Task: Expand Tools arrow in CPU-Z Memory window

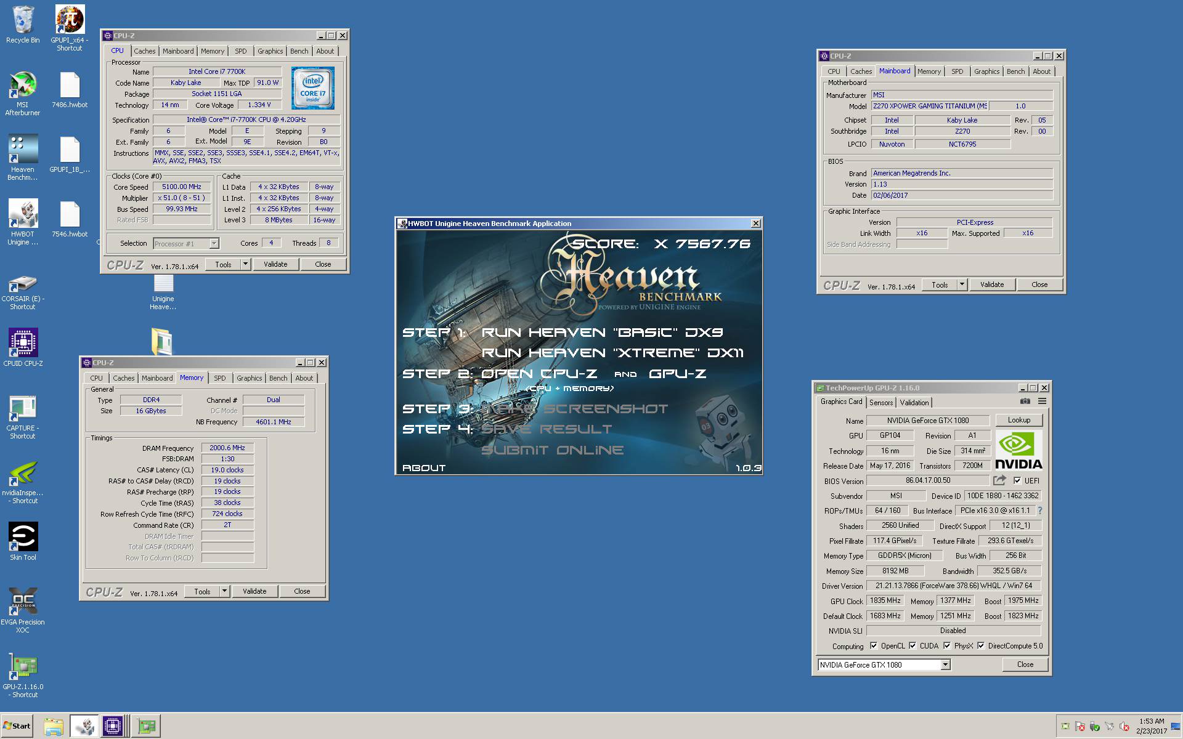Action: pyautogui.click(x=224, y=591)
